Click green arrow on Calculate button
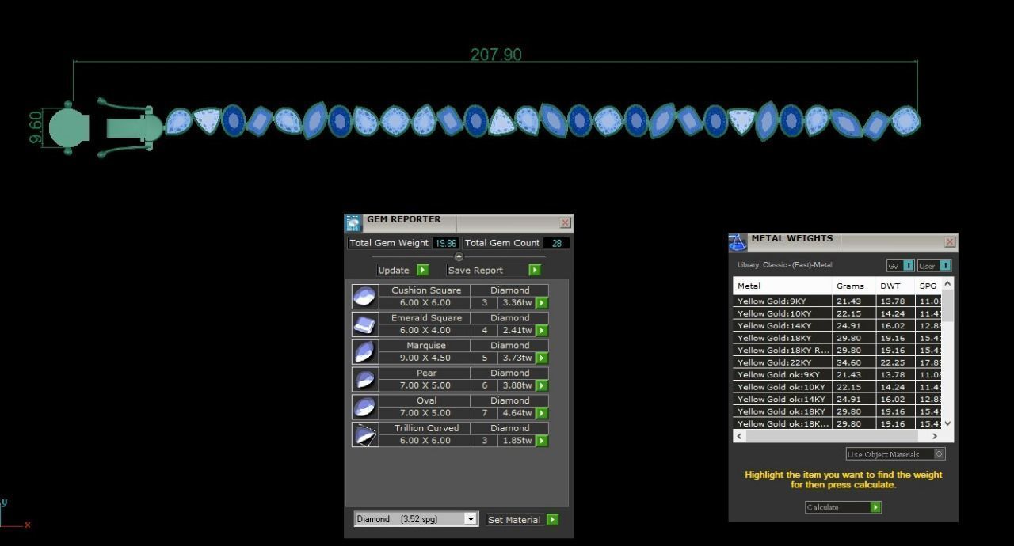 click(x=875, y=507)
